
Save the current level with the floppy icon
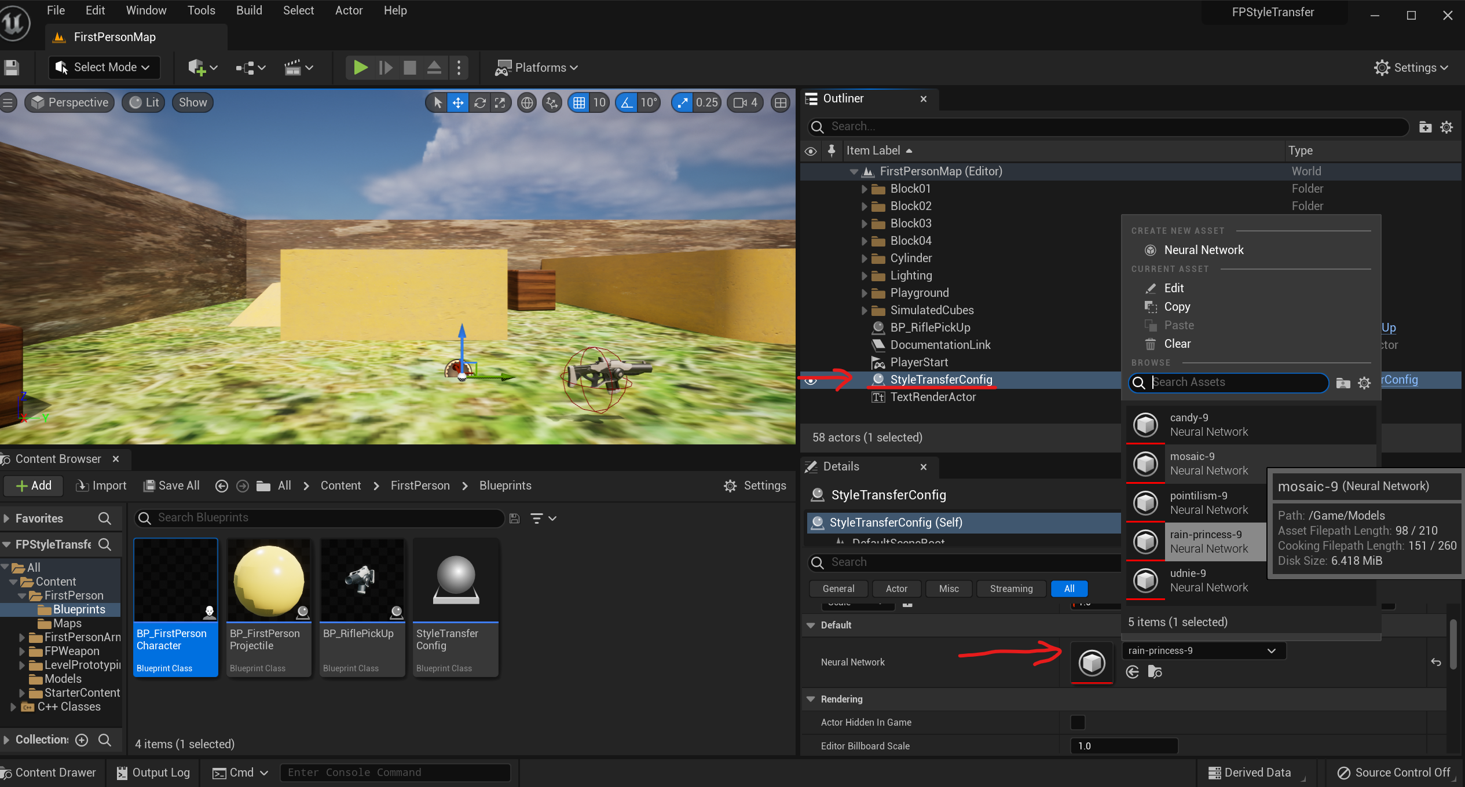pyautogui.click(x=12, y=68)
